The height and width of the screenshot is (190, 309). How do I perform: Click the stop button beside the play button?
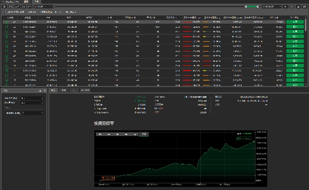click(291, 7)
